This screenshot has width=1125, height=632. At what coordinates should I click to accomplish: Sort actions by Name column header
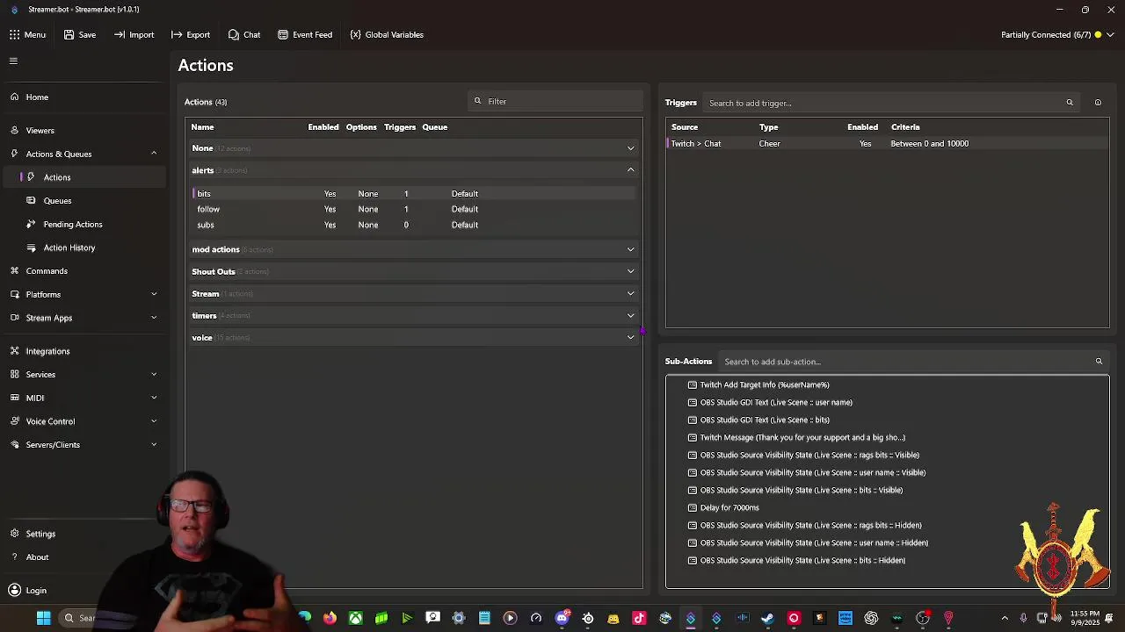point(202,127)
